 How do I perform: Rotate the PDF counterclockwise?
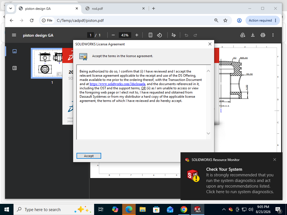pos(159,35)
